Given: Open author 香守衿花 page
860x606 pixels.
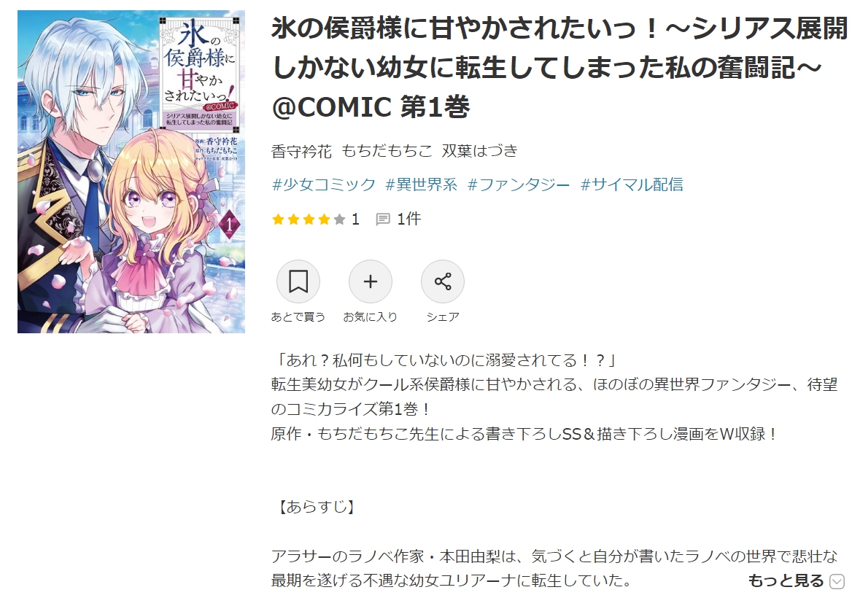Looking at the screenshot, I should tap(302, 151).
